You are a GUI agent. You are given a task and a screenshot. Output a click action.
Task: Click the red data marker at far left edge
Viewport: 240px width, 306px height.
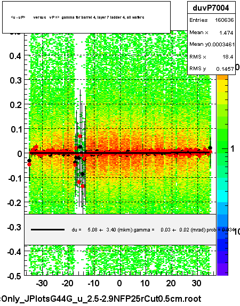coord(29,164)
